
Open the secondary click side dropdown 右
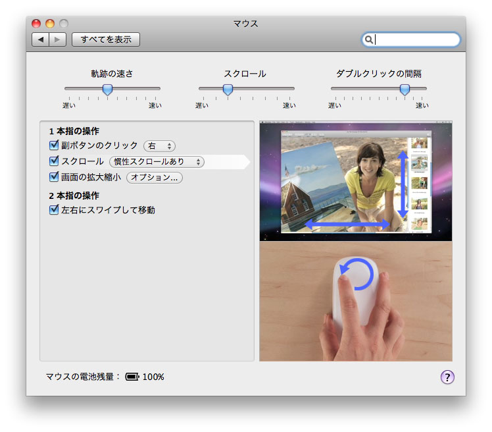pyautogui.click(x=160, y=146)
